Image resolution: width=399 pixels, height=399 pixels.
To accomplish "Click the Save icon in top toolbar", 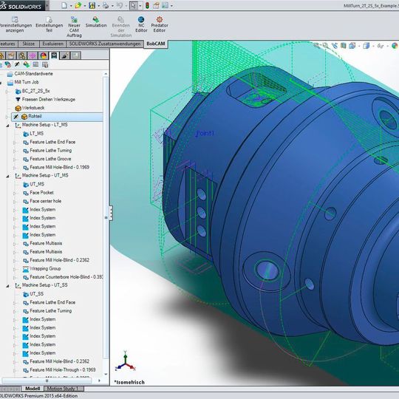I will point(92,5).
